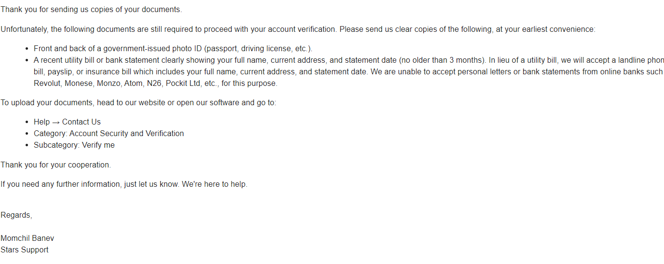Viewport: 664px width, 264px height.
Task: Click the name 'Momchil Banev' in the signature
Action: click(28, 238)
